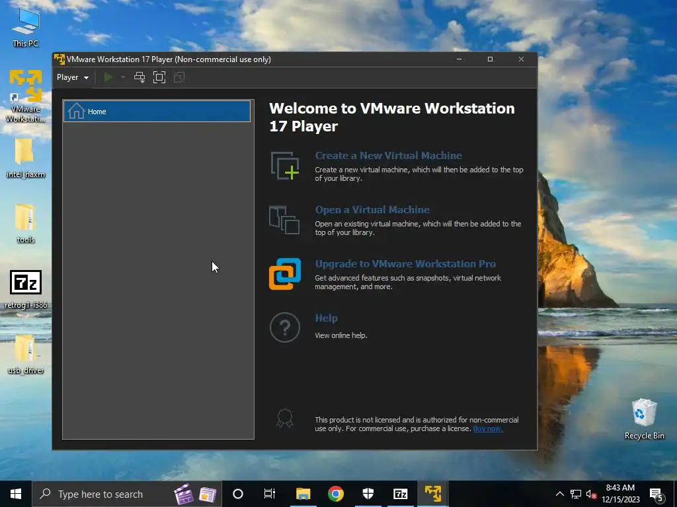This screenshot has height=507, width=677.
Task: Select VMware Workstation desktop shortcut
Action: pos(26,96)
